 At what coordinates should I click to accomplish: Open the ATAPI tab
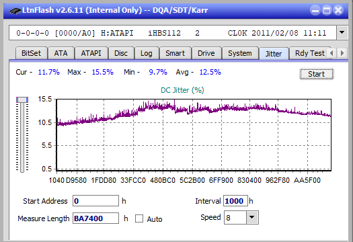(x=91, y=53)
